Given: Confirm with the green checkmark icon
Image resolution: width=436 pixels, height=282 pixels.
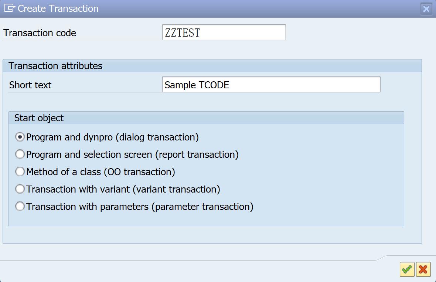Looking at the screenshot, I should (x=407, y=269).
